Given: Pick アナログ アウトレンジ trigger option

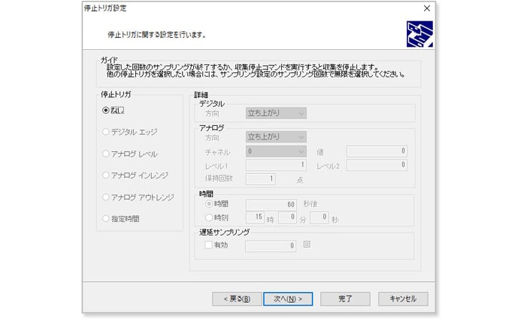Looking at the screenshot, I should tap(106, 197).
